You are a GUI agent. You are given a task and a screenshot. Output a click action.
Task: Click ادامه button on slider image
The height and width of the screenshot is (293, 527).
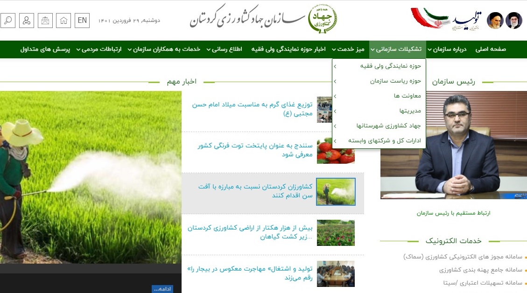coord(162,289)
